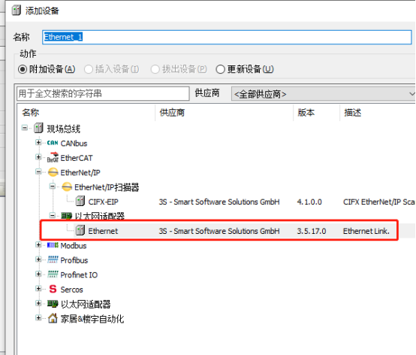Click the CIFX-EIP device icon
Viewport: 416px width, 355px height.
click(80, 201)
